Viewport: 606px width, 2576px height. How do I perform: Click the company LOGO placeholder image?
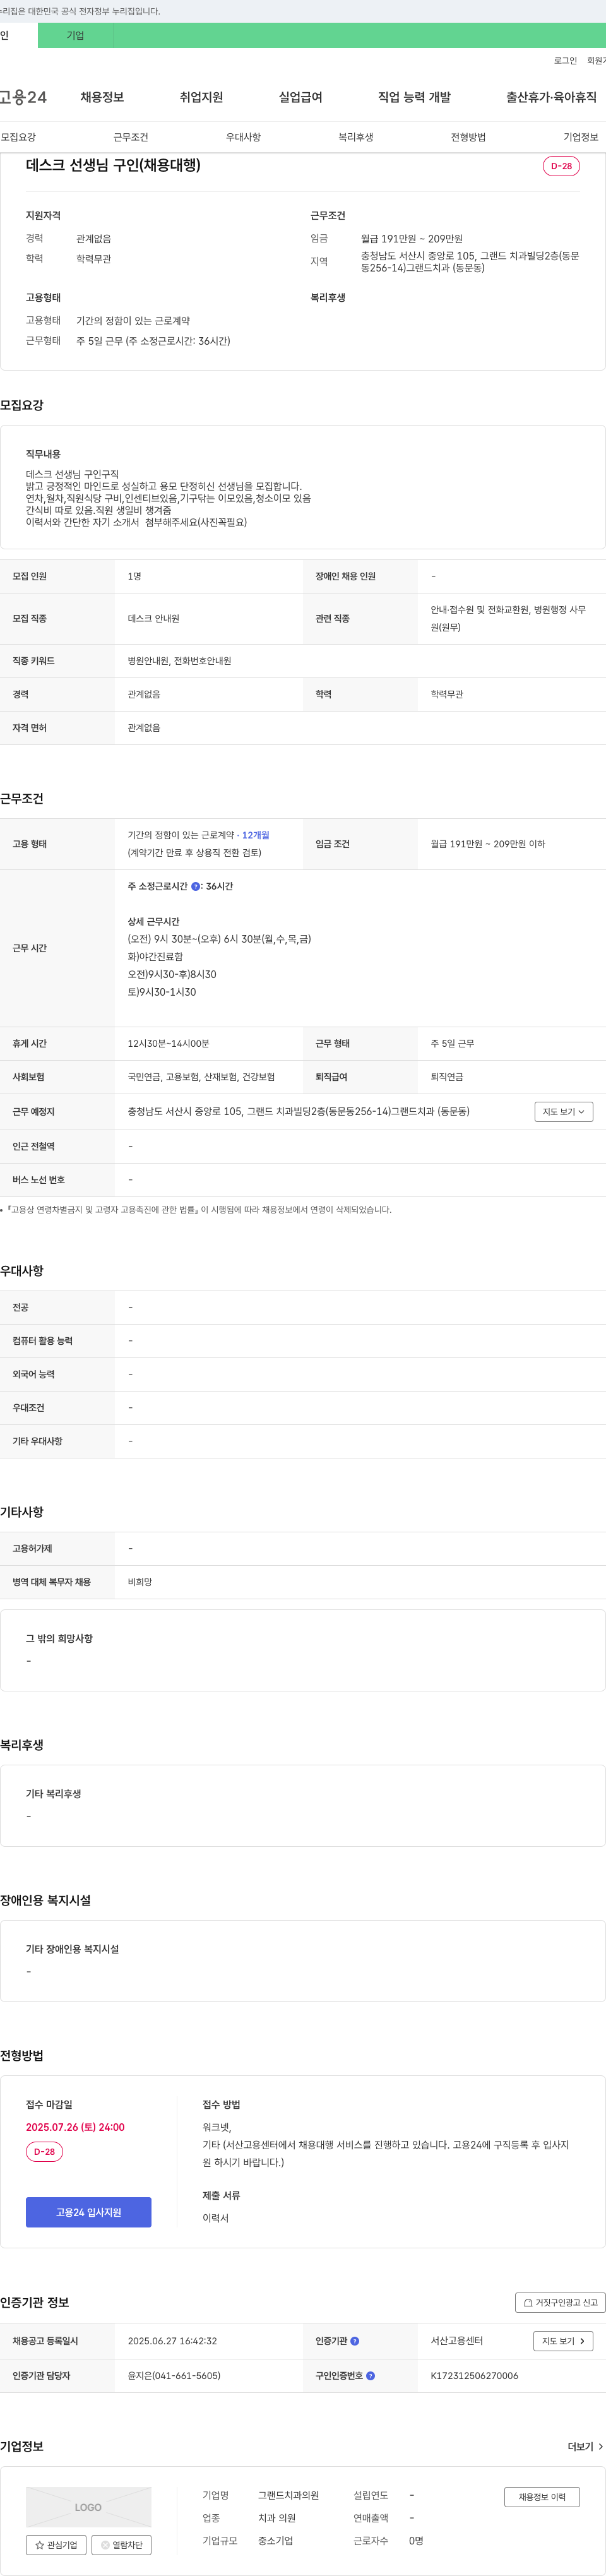[88, 2507]
